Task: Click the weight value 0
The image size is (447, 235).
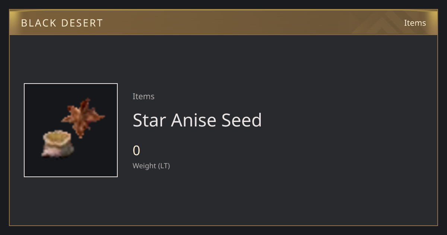Action: [x=136, y=151]
